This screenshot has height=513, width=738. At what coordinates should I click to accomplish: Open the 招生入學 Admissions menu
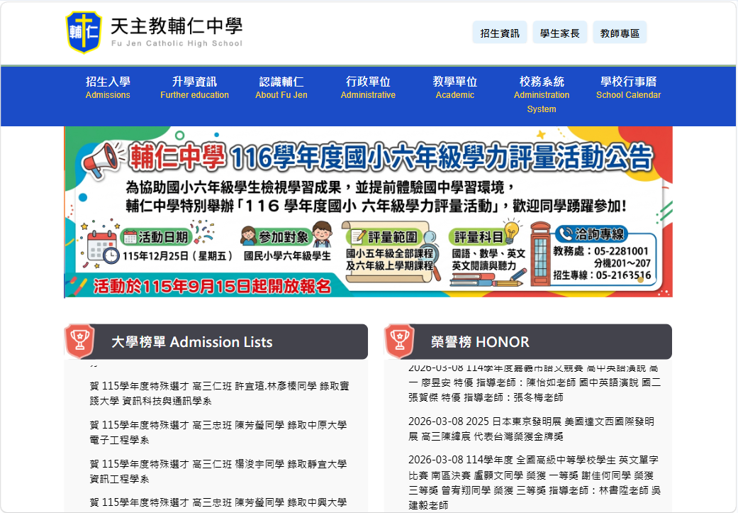pos(108,87)
